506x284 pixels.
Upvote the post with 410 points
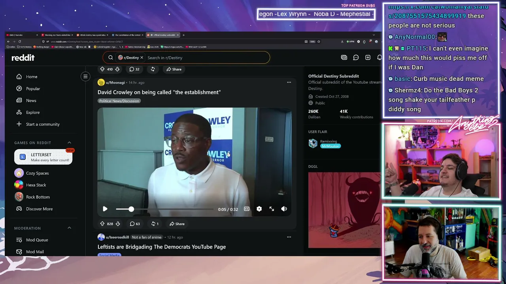(102, 69)
